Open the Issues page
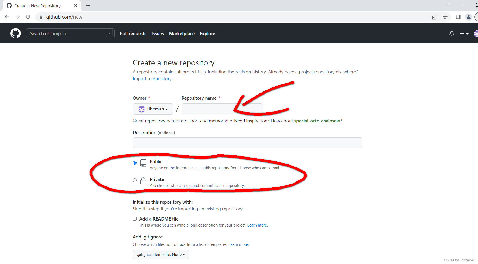Viewport: 478px width, 264px height. point(158,34)
